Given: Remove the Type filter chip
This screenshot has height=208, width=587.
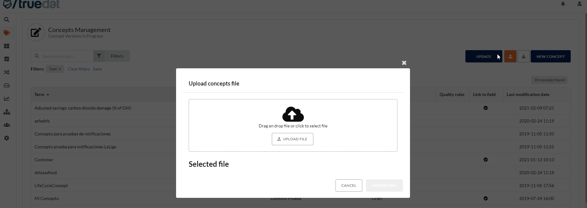Looking at the screenshot, I should (60, 69).
